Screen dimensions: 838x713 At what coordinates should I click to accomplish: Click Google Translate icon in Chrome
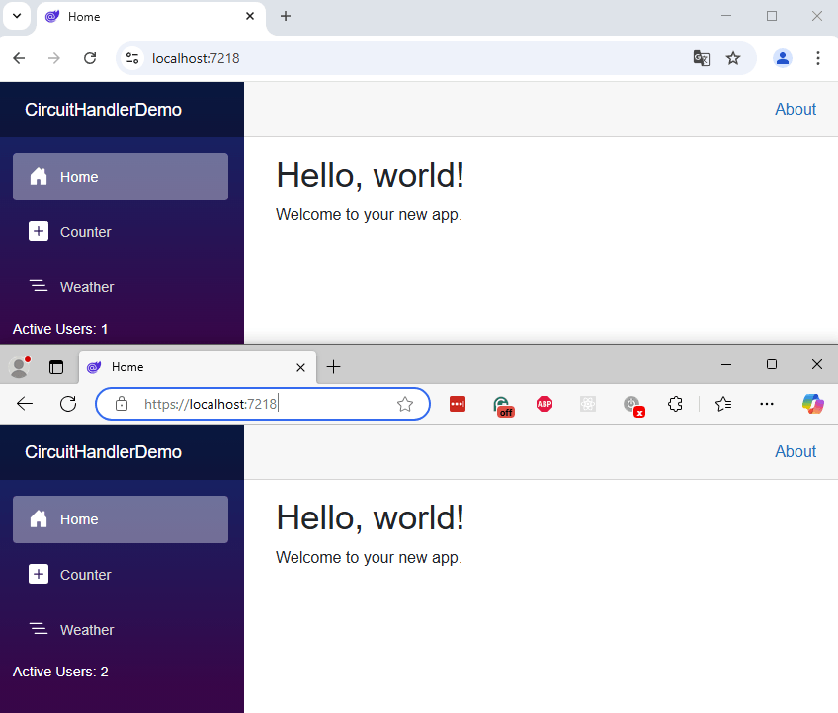[702, 58]
